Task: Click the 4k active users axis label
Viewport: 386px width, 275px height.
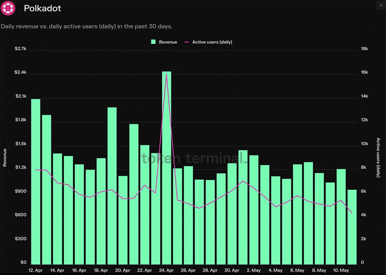Action: tap(364, 215)
